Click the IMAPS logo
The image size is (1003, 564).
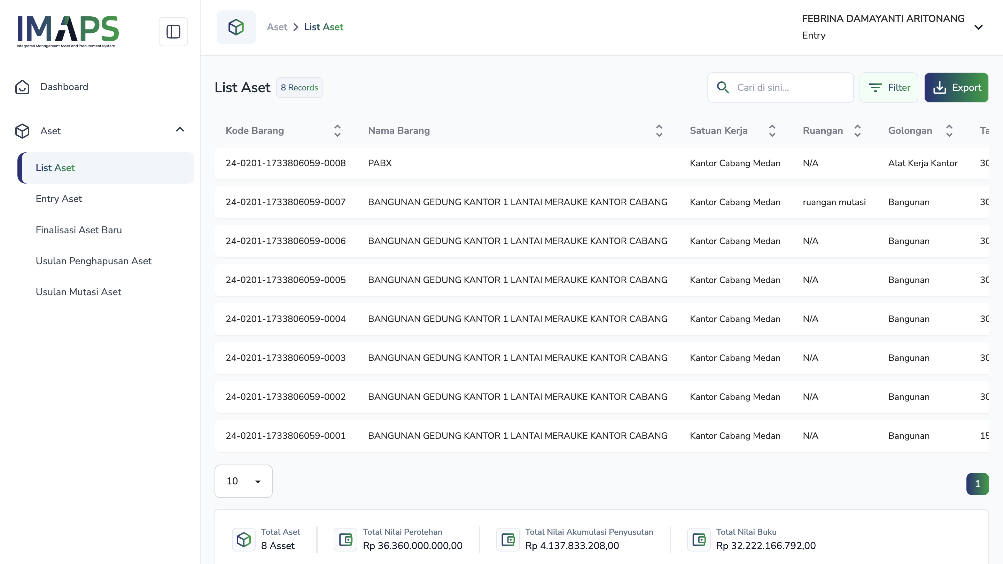(x=68, y=31)
